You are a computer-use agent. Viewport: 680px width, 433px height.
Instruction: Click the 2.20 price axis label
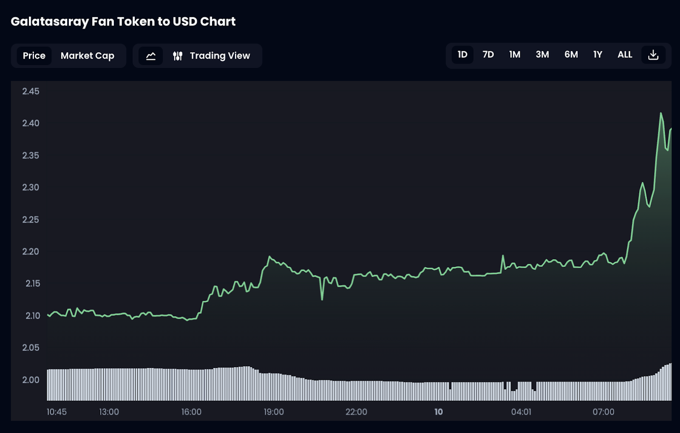(31, 252)
